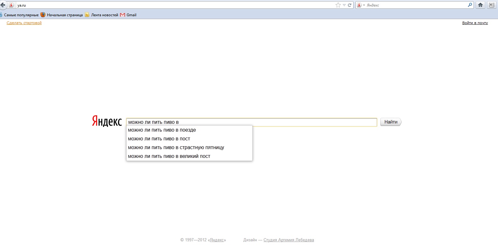Click the Войти в почту link

(475, 23)
